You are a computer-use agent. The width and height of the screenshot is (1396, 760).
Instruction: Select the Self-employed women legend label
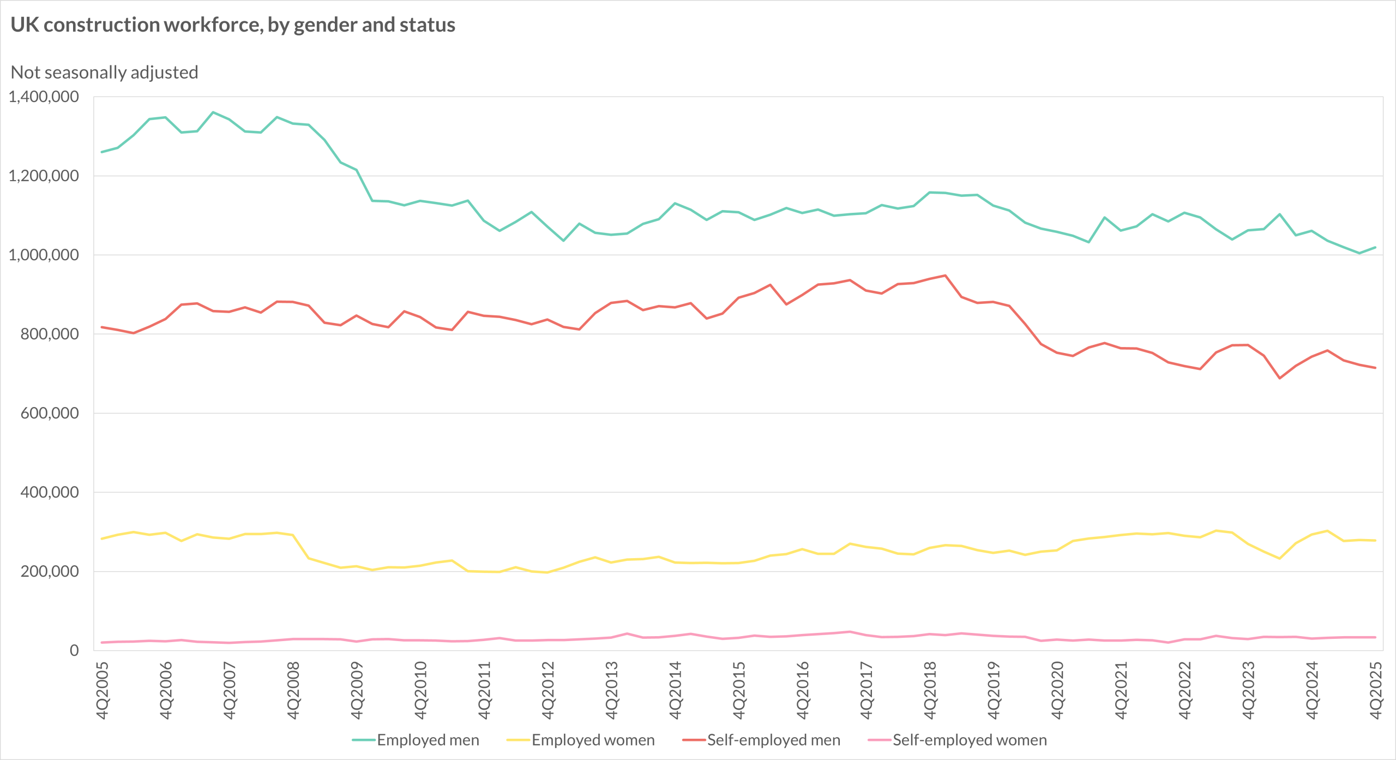point(970,740)
